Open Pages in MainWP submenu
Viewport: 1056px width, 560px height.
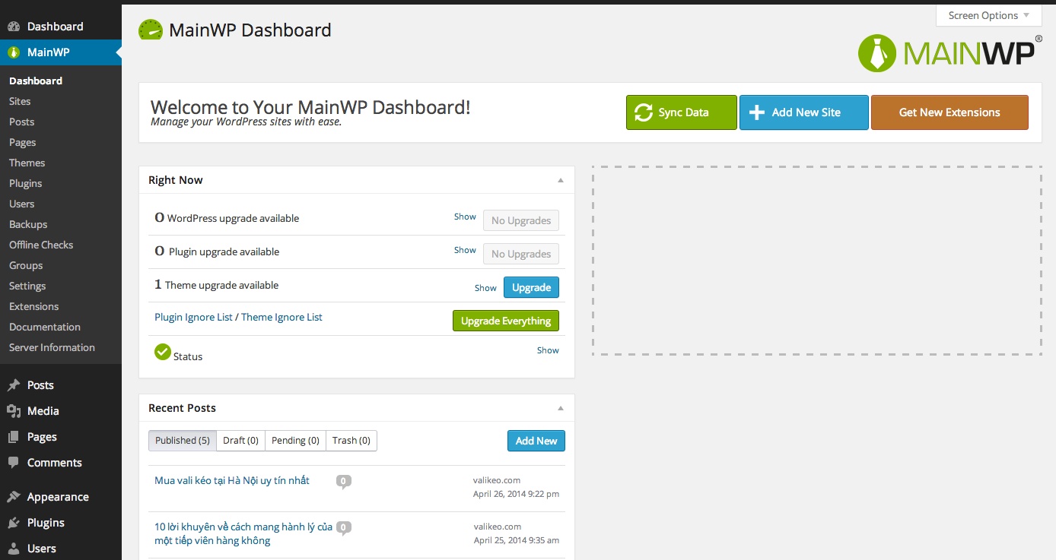coord(22,142)
